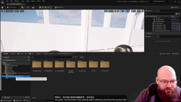The width and height of the screenshot is (181, 102).
Task: Open the Blueprints toolbar dropdown
Action: coord(28,7)
